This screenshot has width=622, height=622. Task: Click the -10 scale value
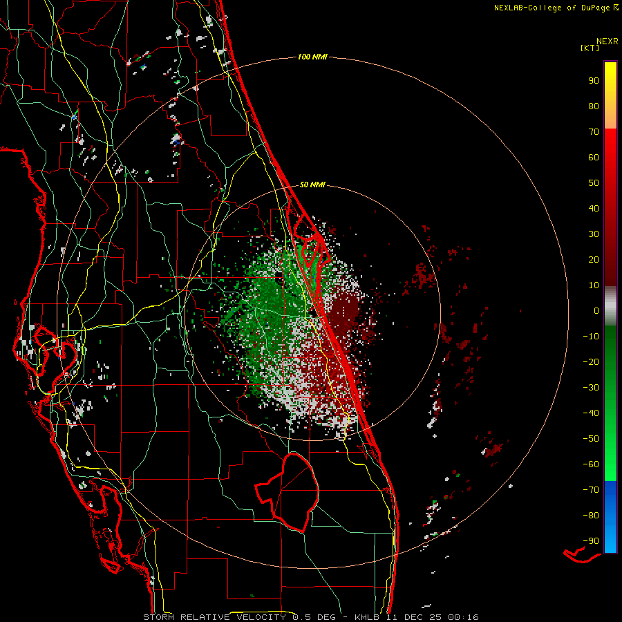[591, 337]
